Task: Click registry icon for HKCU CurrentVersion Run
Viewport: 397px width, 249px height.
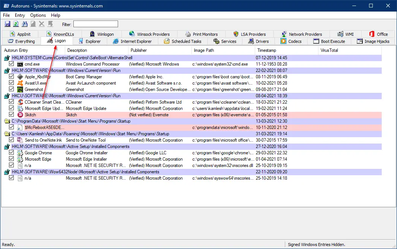Action: (x=7, y=96)
